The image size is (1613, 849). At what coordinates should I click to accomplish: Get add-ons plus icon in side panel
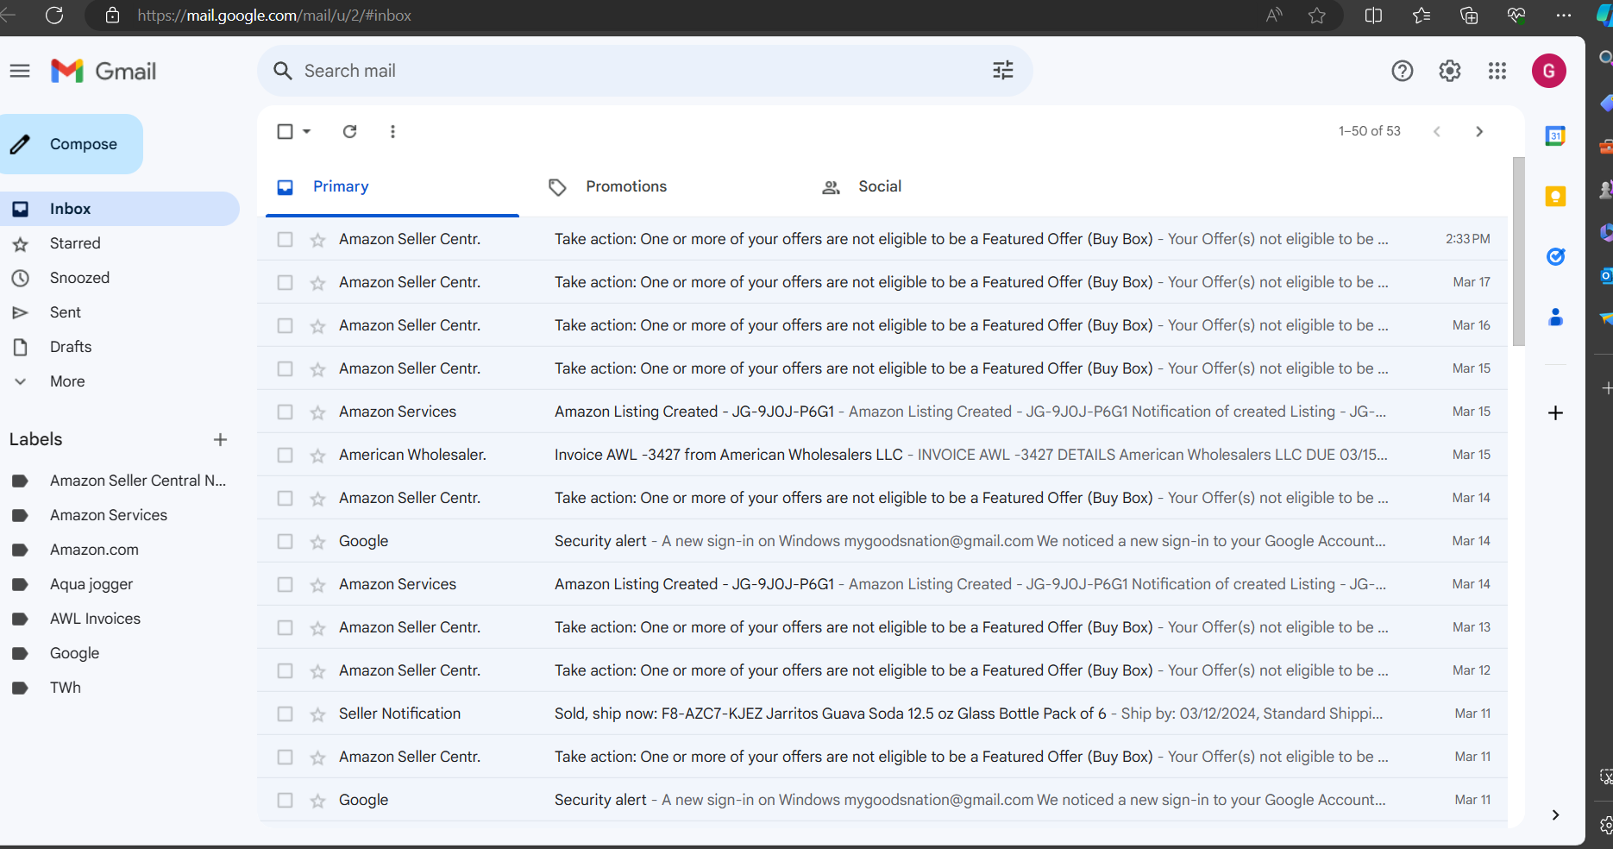click(1555, 412)
